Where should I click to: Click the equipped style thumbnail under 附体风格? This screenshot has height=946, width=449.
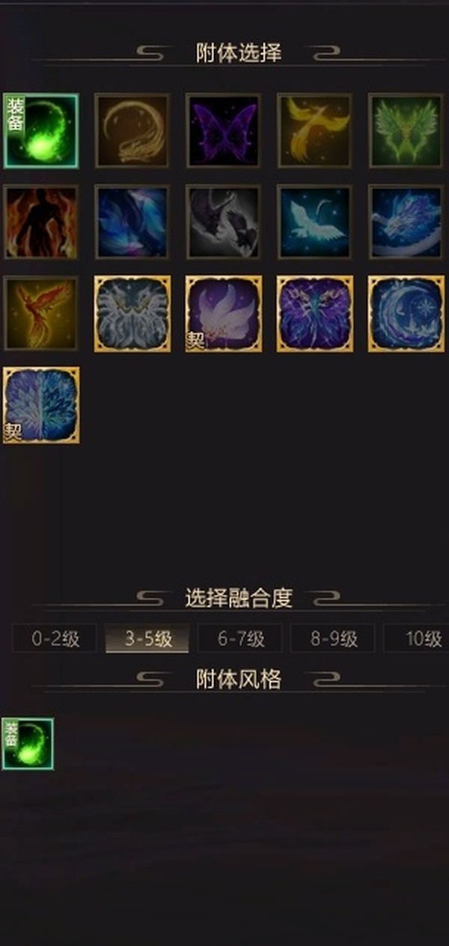tap(28, 744)
